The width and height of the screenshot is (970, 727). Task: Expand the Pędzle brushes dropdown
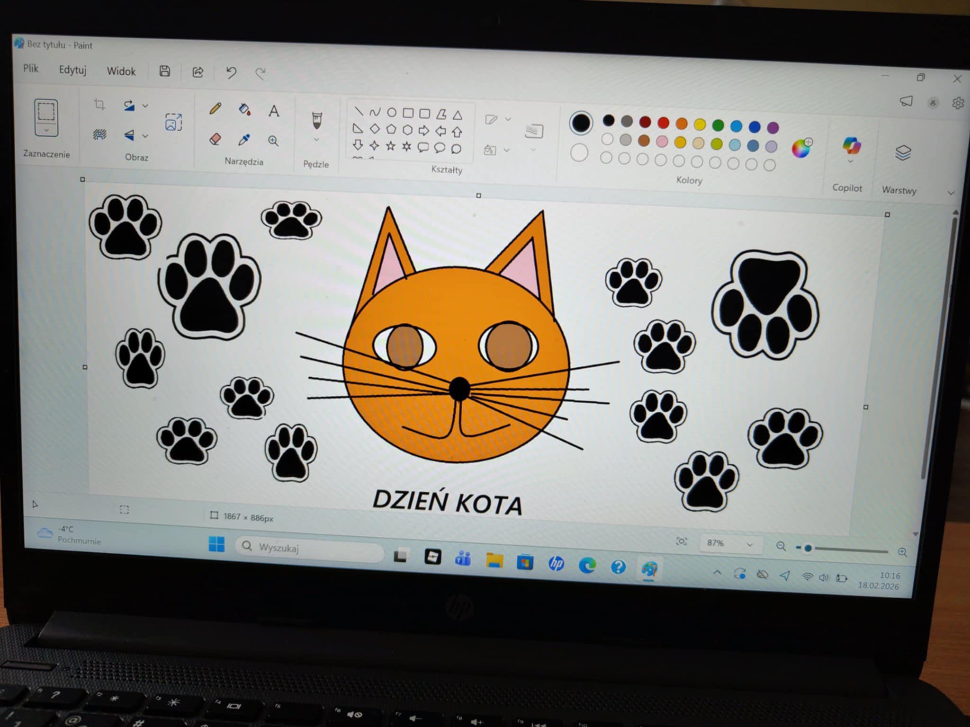pos(316,140)
